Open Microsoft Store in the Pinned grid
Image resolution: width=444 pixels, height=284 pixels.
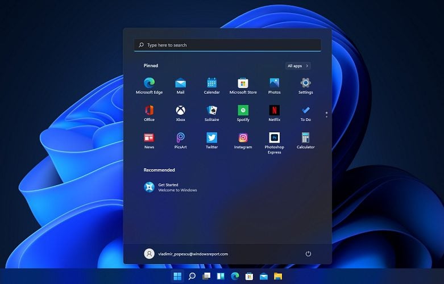[243, 86]
